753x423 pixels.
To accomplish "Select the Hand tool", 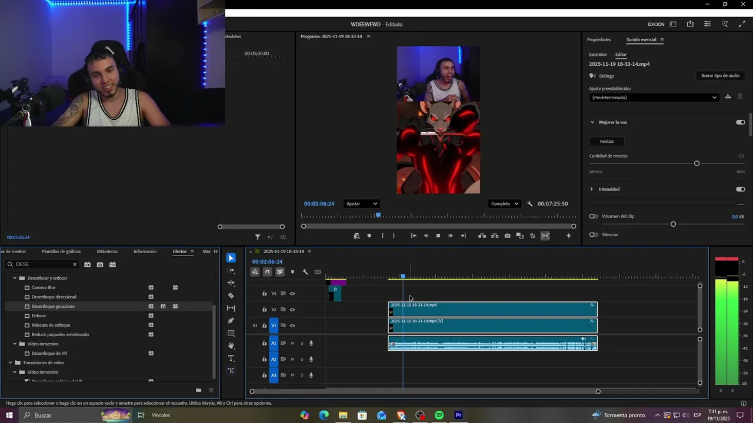I will 231,345.
